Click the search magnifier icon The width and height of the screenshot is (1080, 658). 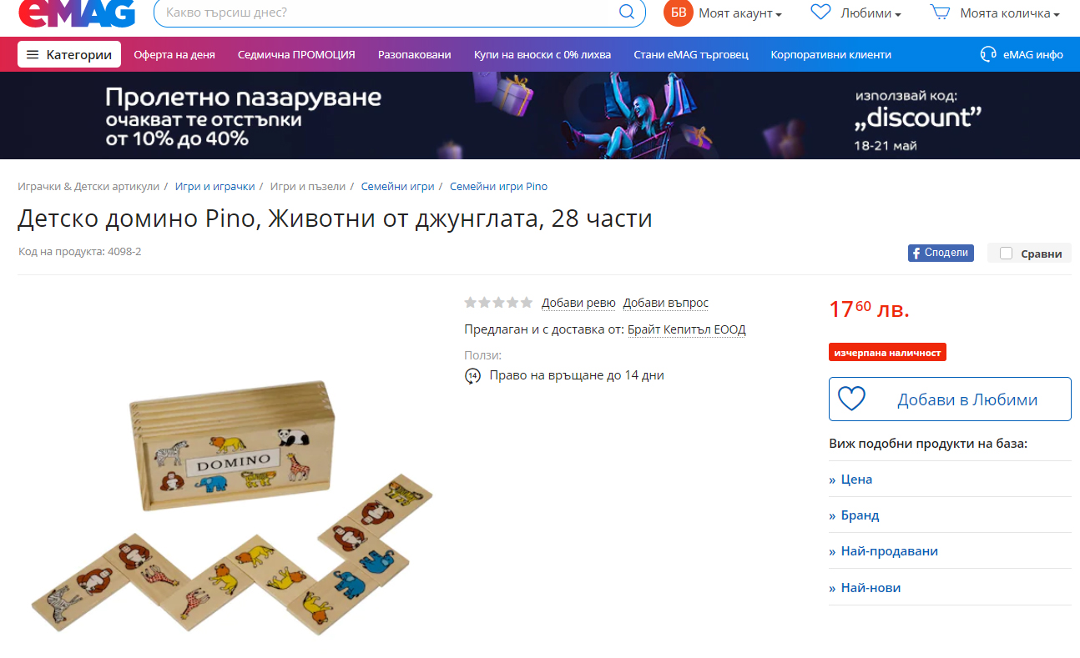coord(626,13)
